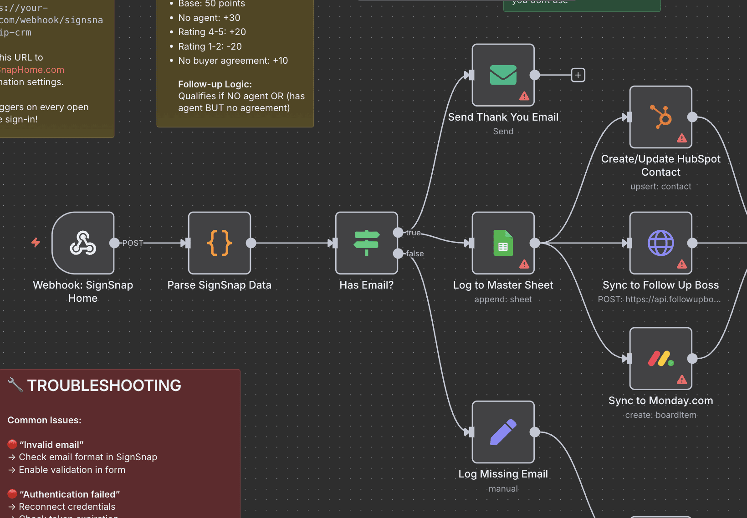Open the Sync to Monday.com node

pyautogui.click(x=661, y=359)
